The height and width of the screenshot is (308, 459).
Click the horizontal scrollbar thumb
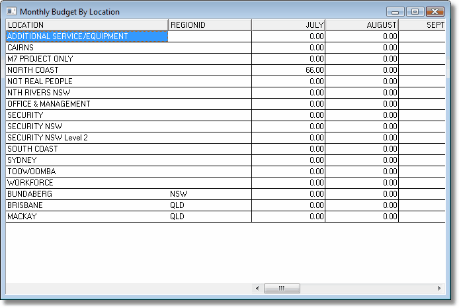282,289
